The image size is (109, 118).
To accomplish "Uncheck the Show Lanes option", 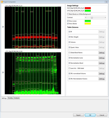I will [68, 21].
